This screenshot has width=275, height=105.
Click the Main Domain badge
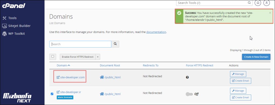65,97
